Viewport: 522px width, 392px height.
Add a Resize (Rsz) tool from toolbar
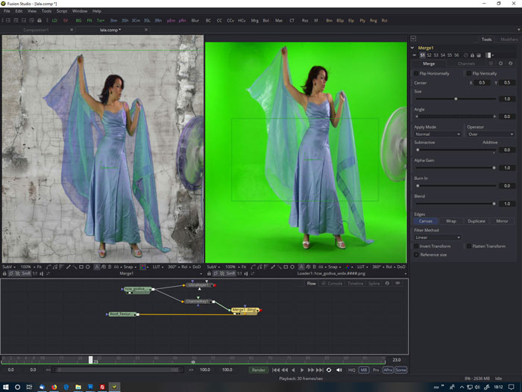[305, 20]
